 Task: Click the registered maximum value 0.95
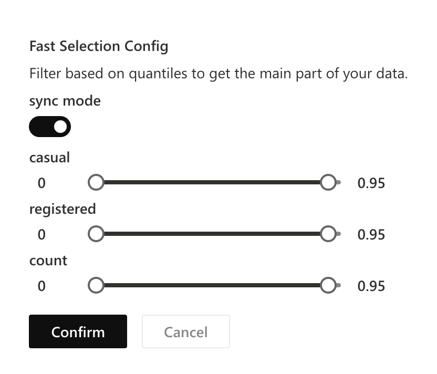[371, 234]
